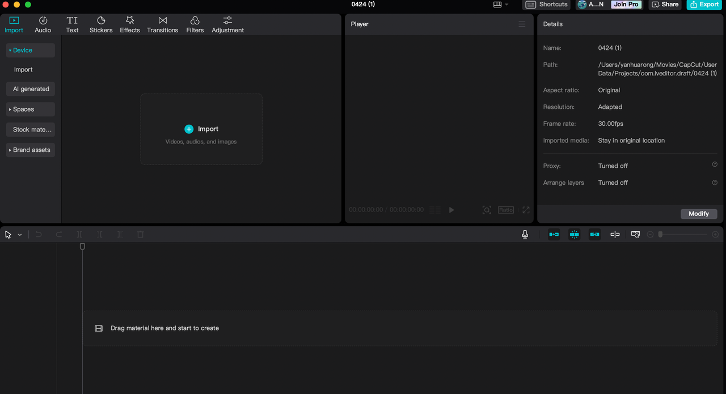Click the Redo arrow in timeline toolbar
The height and width of the screenshot is (394, 726).
tap(59, 234)
